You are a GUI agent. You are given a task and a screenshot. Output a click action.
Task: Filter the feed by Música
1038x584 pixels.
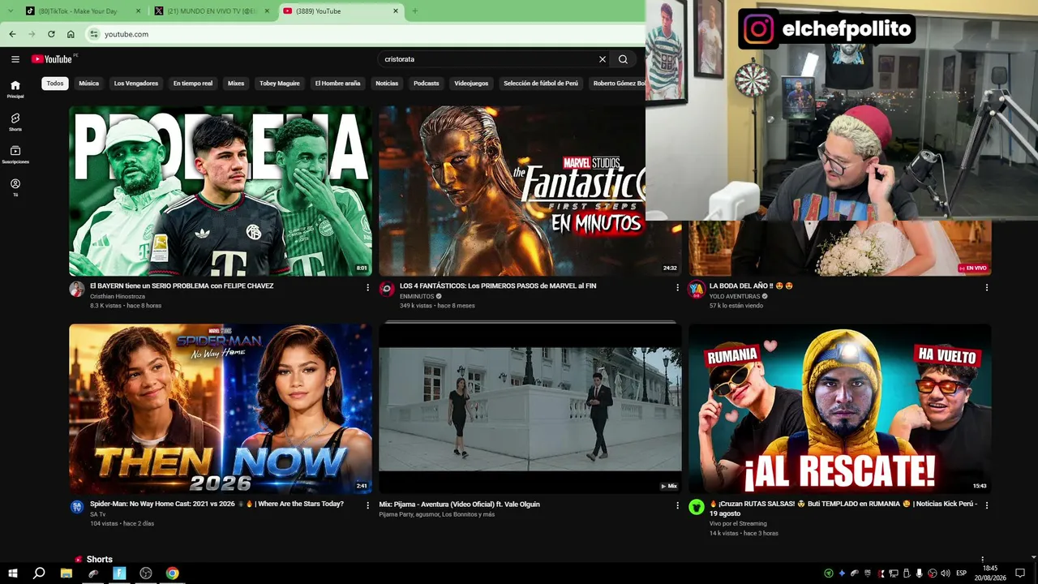[x=89, y=84]
